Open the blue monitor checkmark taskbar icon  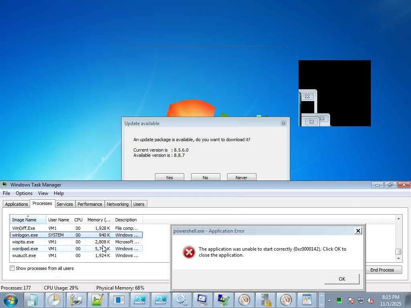pyautogui.click(x=203, y=300)
